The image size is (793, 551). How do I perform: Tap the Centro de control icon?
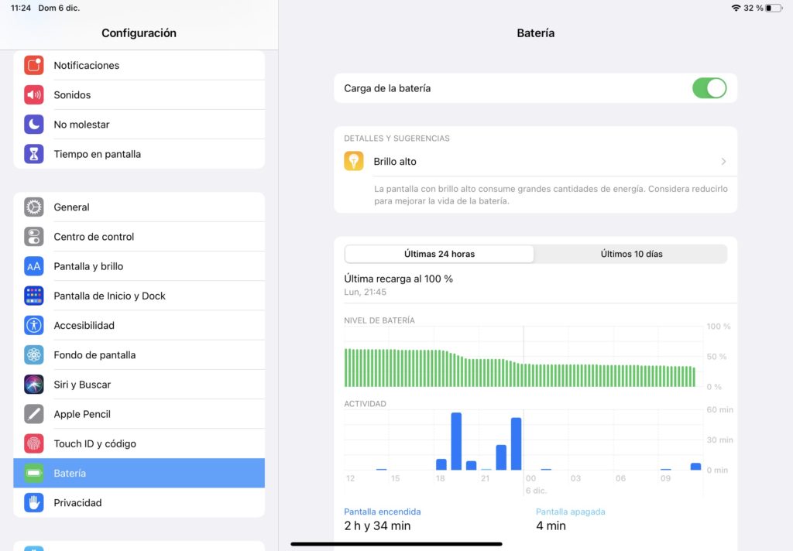[34, 237]
